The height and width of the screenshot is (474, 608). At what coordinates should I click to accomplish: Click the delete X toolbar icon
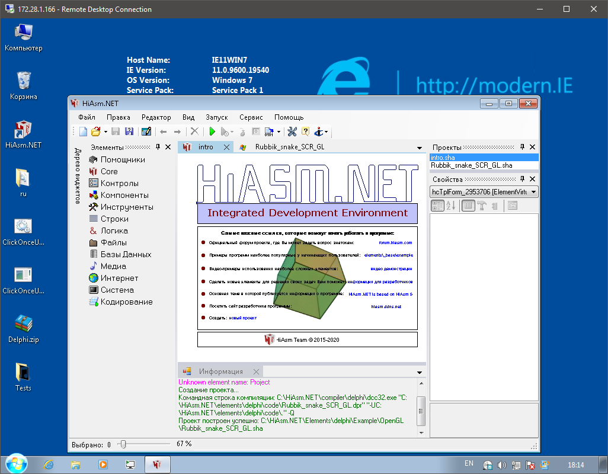[194, 132]
